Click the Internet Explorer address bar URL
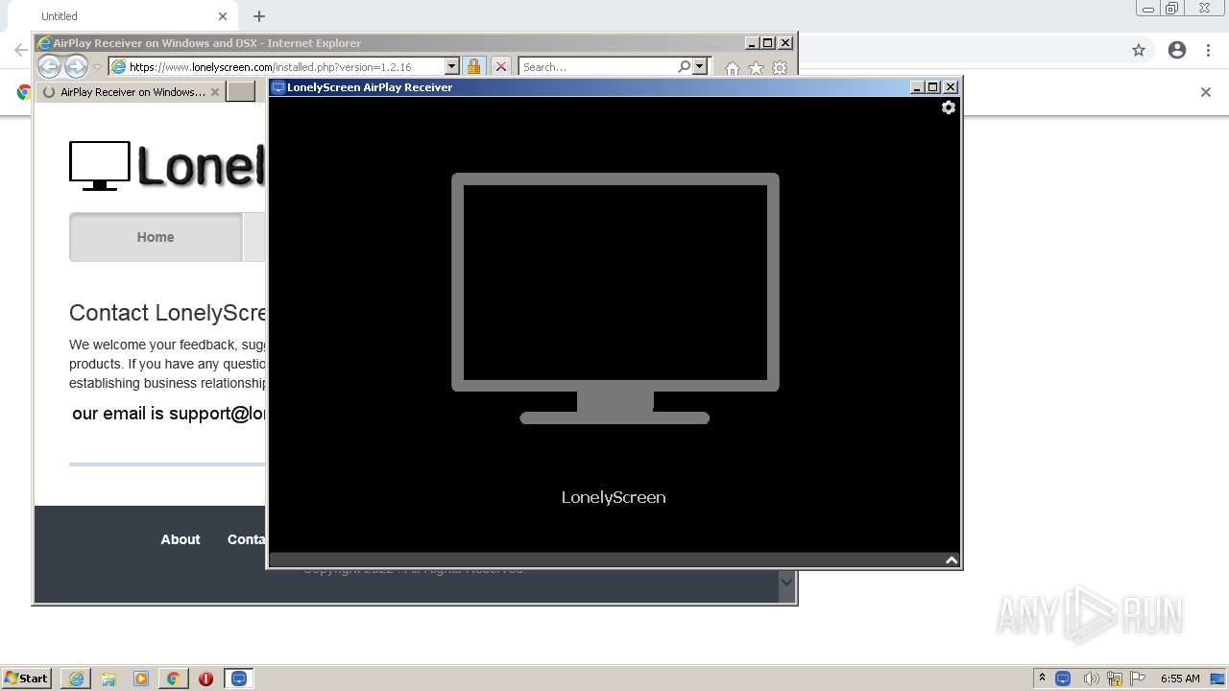1229x691 pixels. (270, 67)
